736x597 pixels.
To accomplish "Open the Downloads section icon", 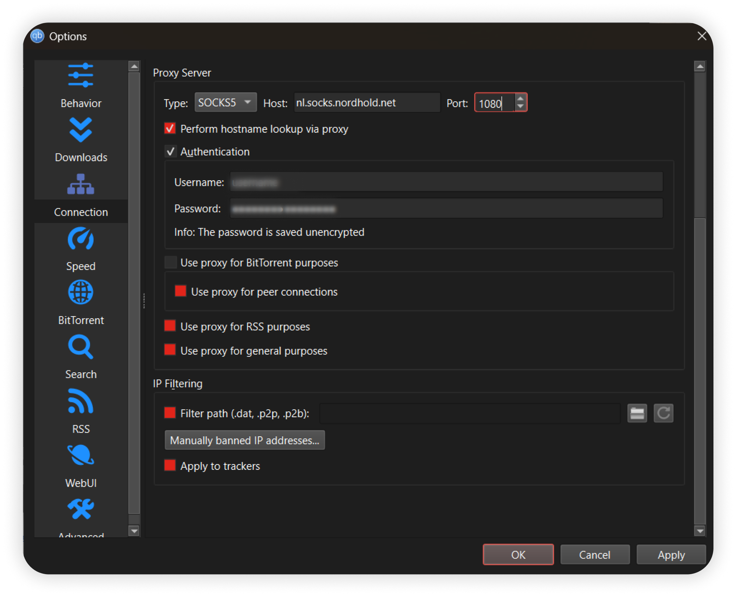I will (x=81, y=130).
